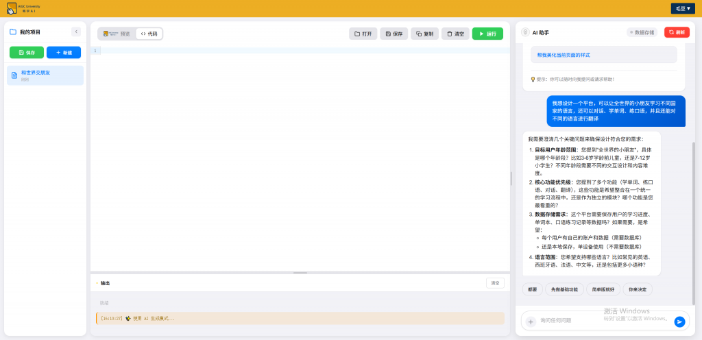Choose the 先做基础功能 quick reply
The image size is (702, 340).
564,289
